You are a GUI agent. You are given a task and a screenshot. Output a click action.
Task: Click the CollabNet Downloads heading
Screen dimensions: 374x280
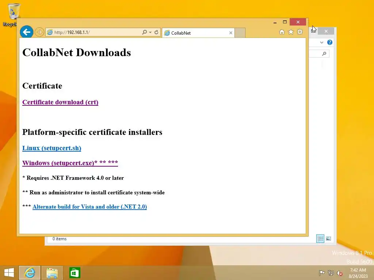click(77, 52)
